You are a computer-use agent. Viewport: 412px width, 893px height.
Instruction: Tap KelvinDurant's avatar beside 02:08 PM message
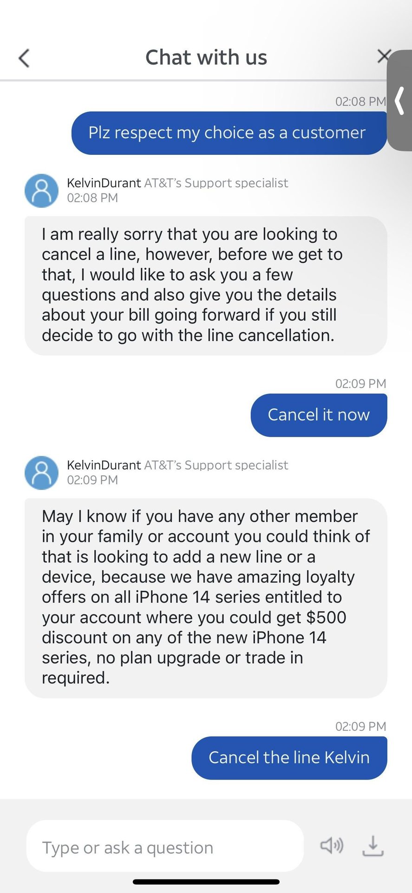(41, 191)
